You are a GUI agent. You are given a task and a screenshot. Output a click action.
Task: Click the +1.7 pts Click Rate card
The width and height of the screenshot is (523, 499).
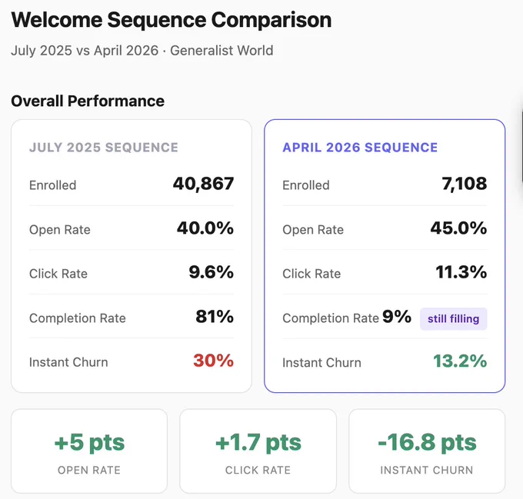point(258,451)
